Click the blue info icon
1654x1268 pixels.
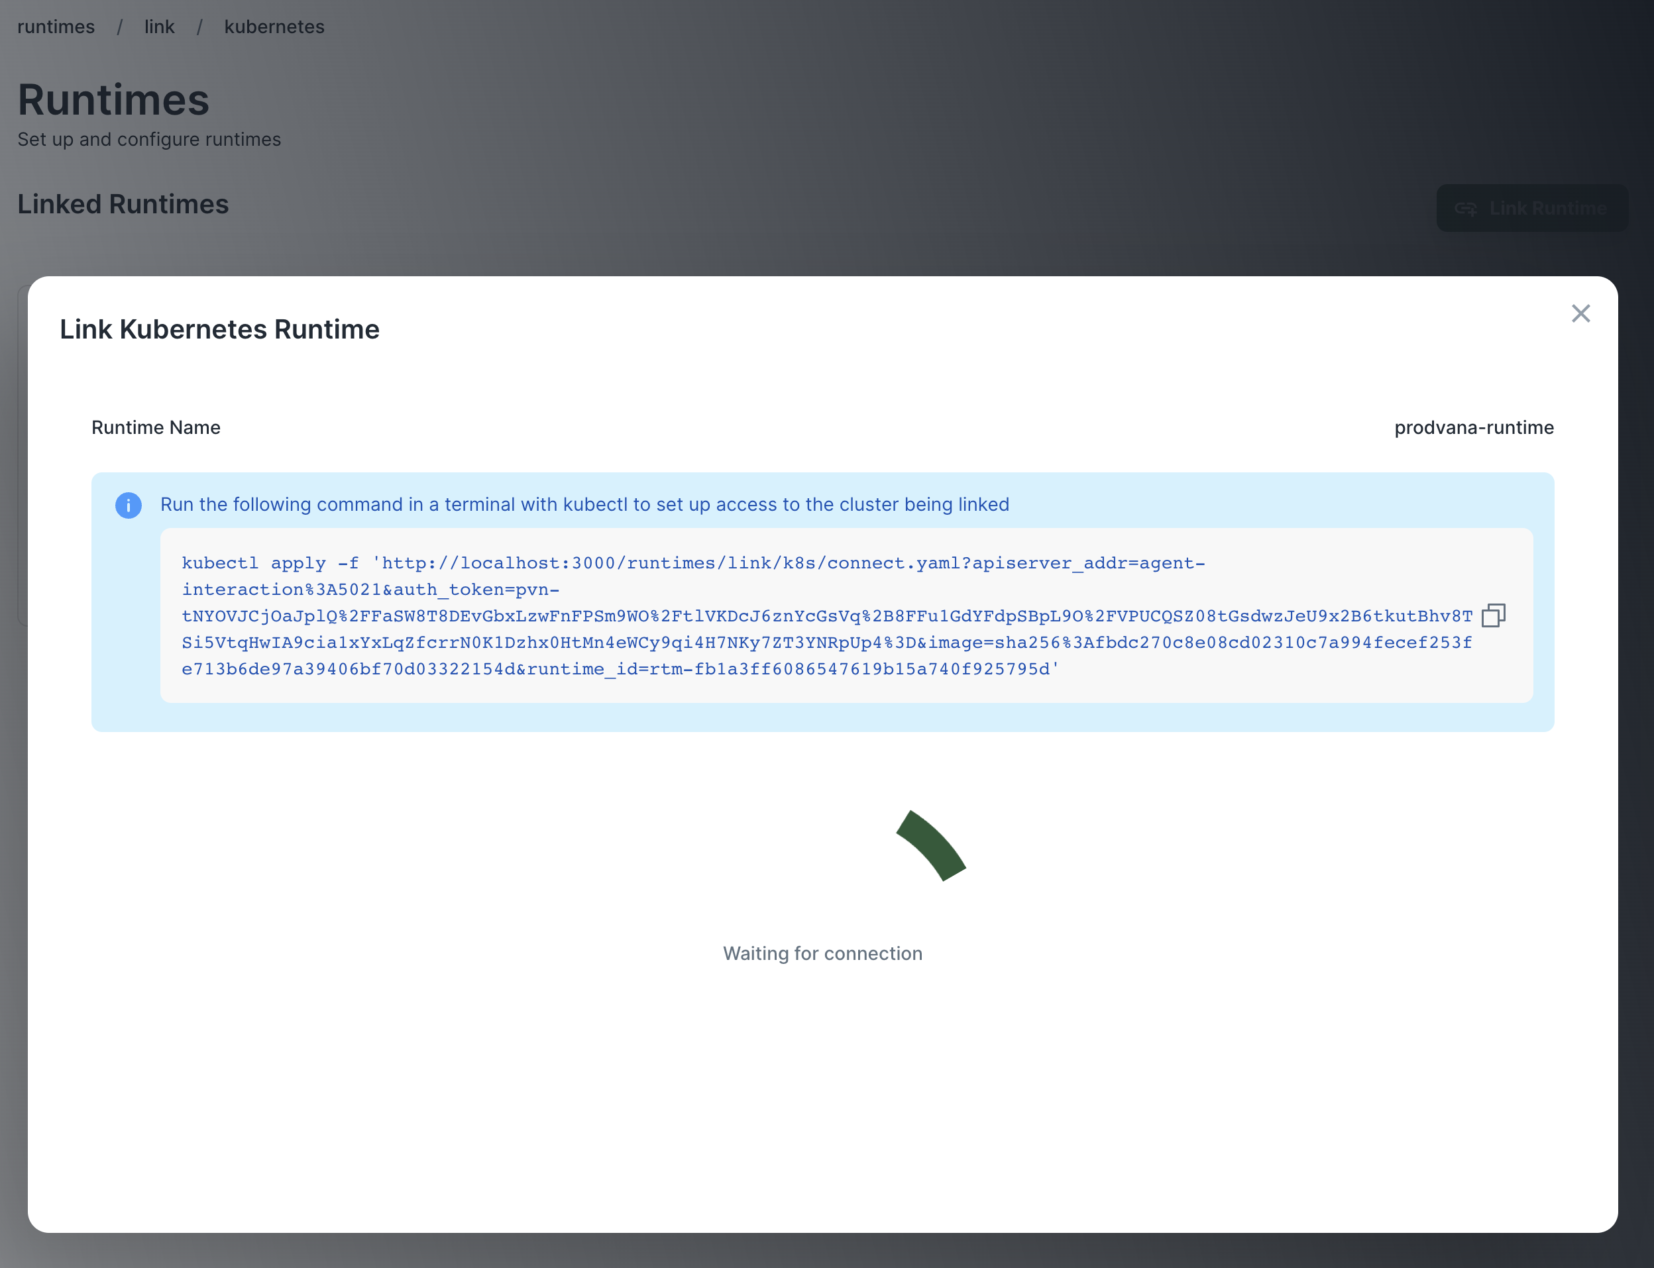click(x=129, y=505)
